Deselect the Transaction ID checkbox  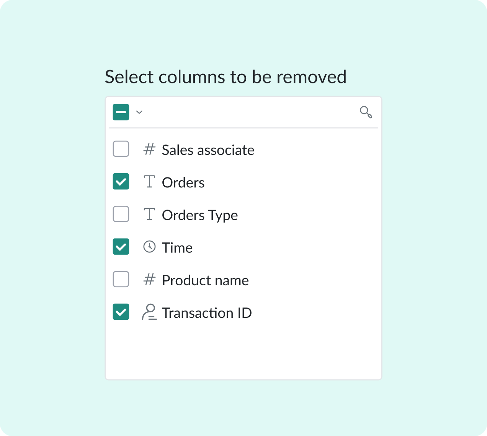click(x=121, y=312)
